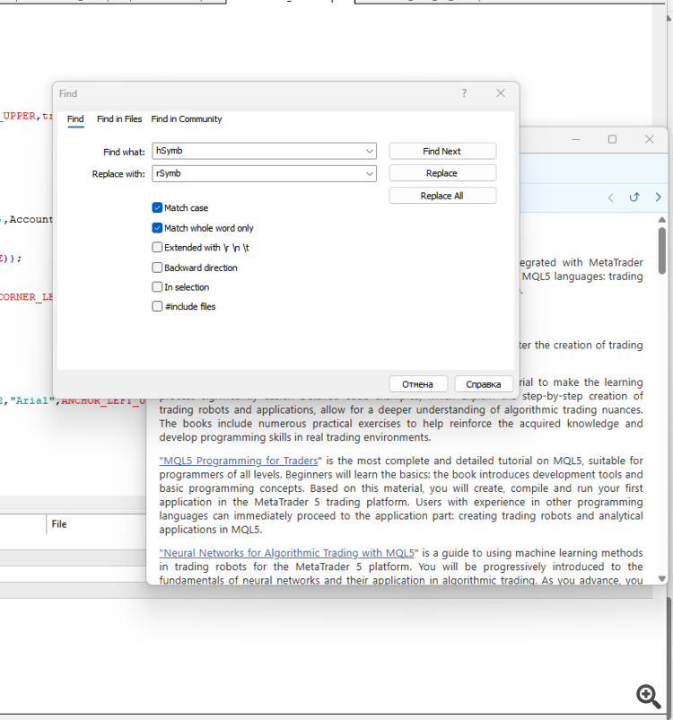Close the help window

tap(649, 139)
